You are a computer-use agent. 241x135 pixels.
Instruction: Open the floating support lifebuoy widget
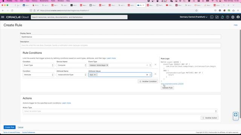click(236, 116)
